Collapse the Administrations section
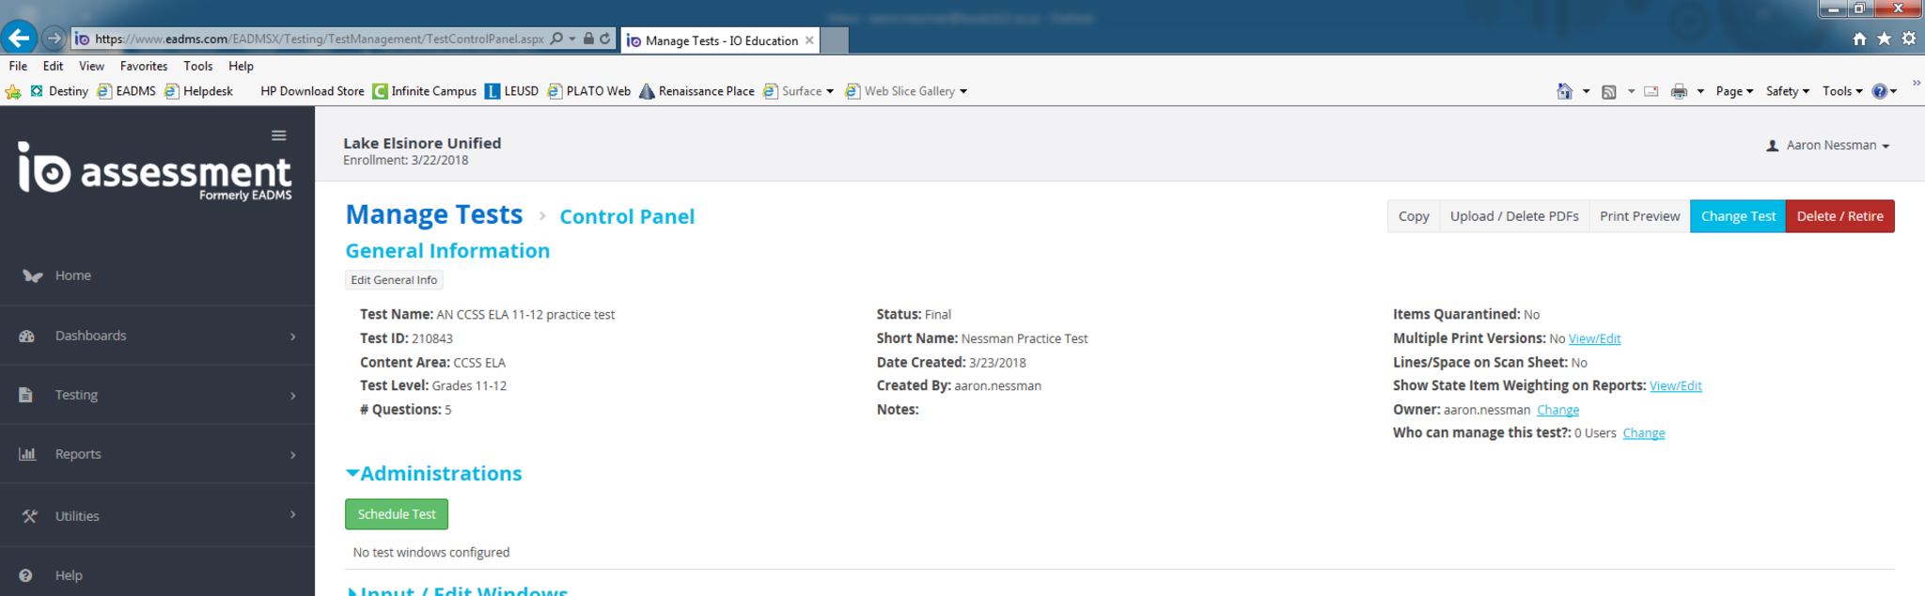Viewport: 1925px width, 596px height. click(x=352, y=474)
